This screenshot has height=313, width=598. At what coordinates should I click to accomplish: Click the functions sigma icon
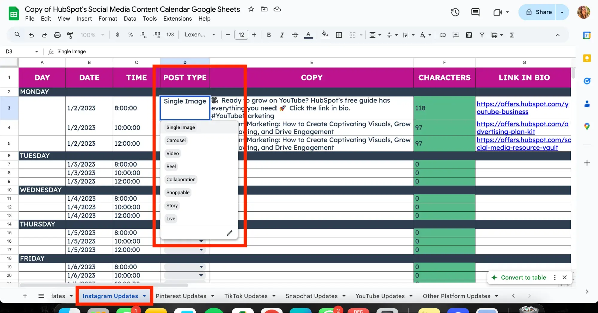512,35
